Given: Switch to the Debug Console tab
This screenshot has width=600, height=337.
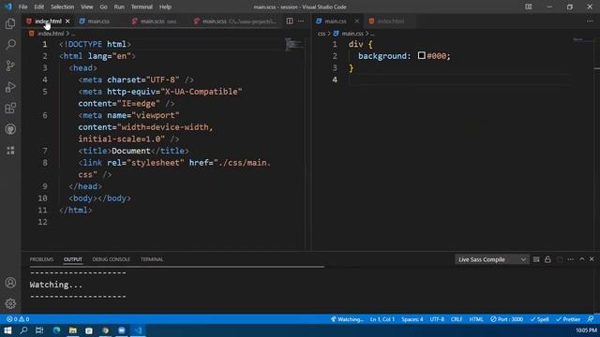Looking at the screenshot, I should coord(111,259).
